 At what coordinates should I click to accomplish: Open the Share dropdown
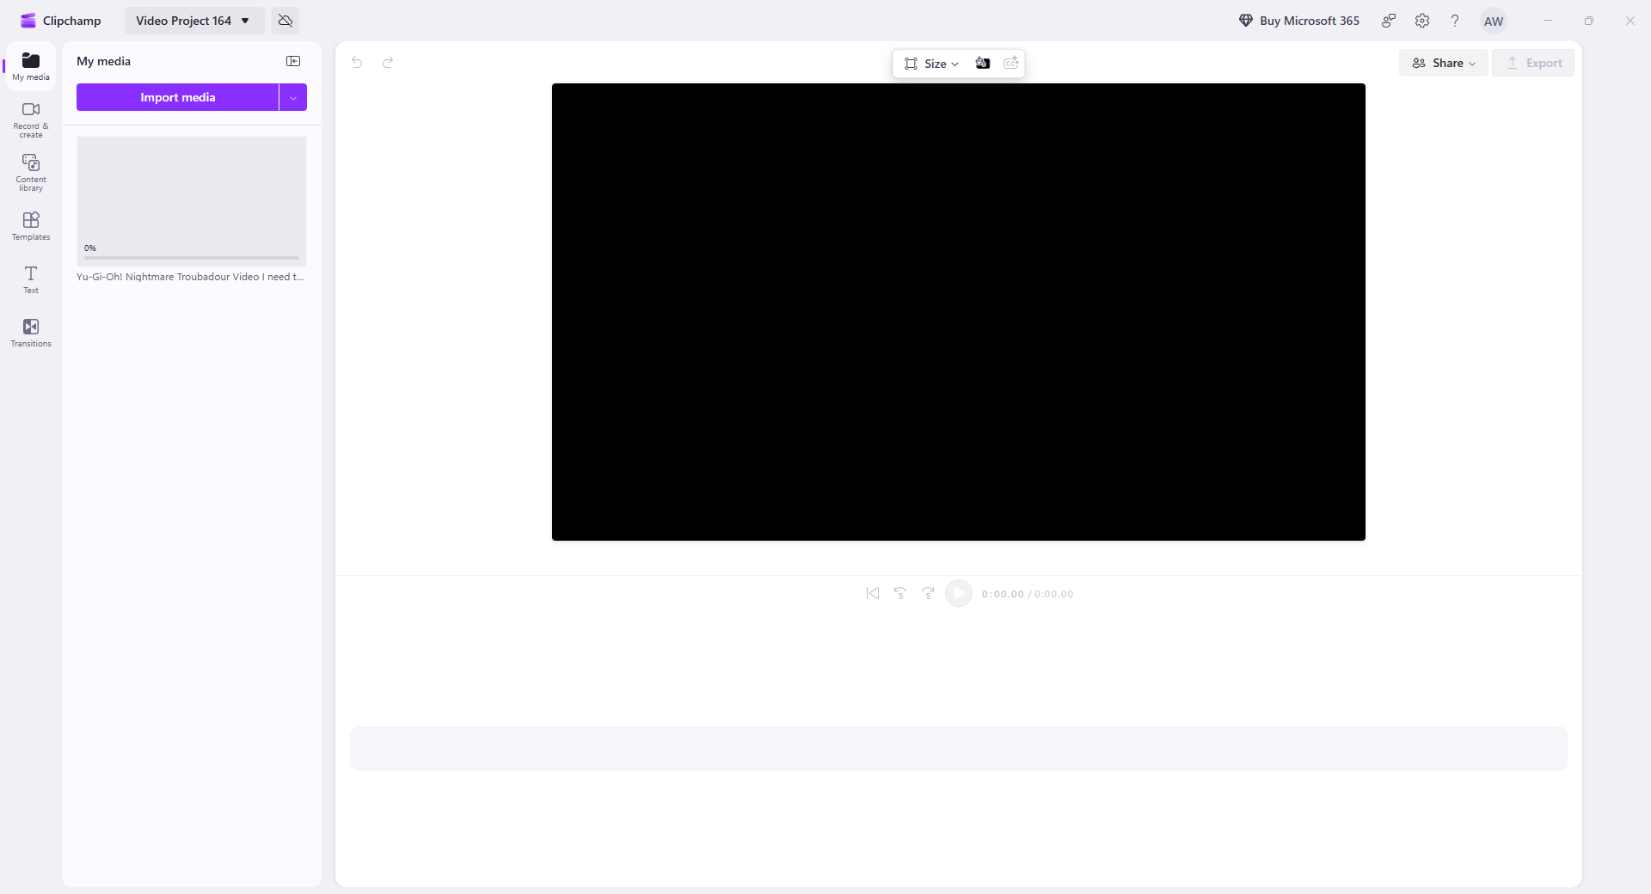click(1444, 63)
